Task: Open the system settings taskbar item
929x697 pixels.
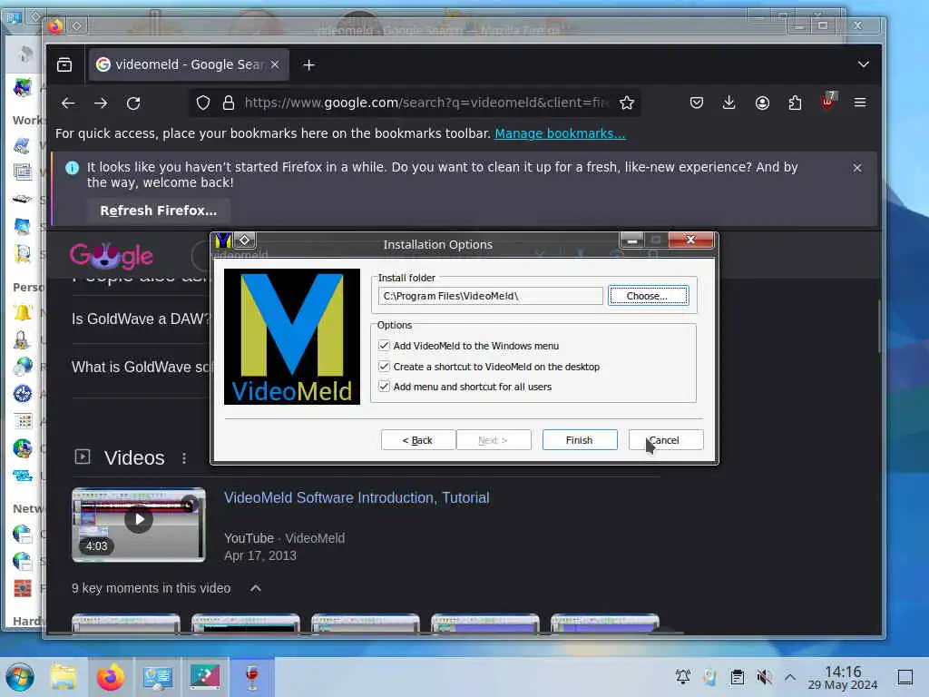Action: pyautogui.click(x=158, y=677)
